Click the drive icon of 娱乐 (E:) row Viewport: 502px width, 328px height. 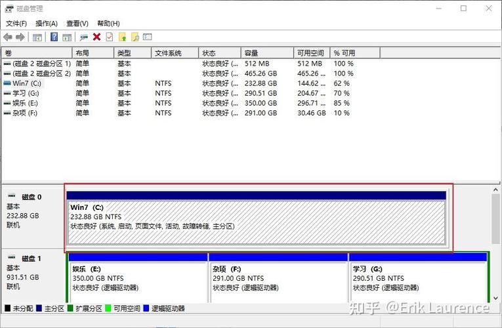pos(7,103)
